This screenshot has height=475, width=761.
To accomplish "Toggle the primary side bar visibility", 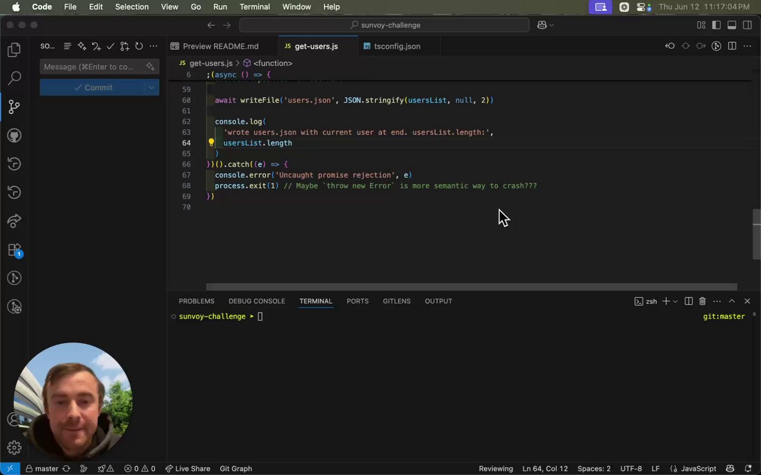I will pyautogui.click(x=716, y=25).
